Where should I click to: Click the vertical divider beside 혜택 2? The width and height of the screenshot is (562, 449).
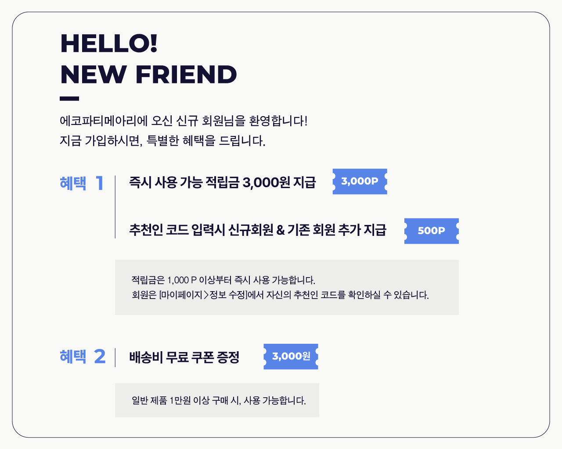115,357
